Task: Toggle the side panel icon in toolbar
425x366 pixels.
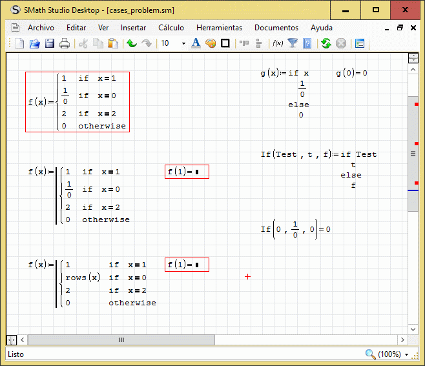Action: [360, 43]
